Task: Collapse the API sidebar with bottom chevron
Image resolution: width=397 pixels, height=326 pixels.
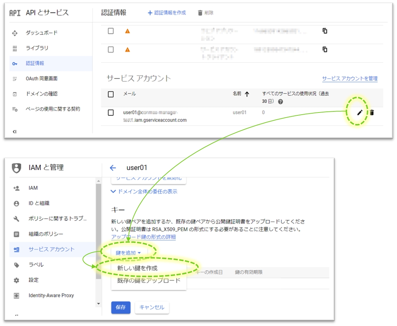Action: point(15,132)
